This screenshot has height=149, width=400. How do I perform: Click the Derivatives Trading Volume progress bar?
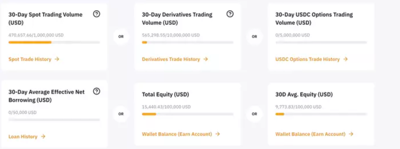(188, 42)
